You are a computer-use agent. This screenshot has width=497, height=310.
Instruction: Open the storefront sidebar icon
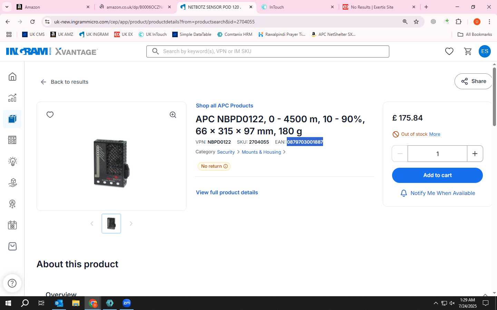tap(12, 140)
